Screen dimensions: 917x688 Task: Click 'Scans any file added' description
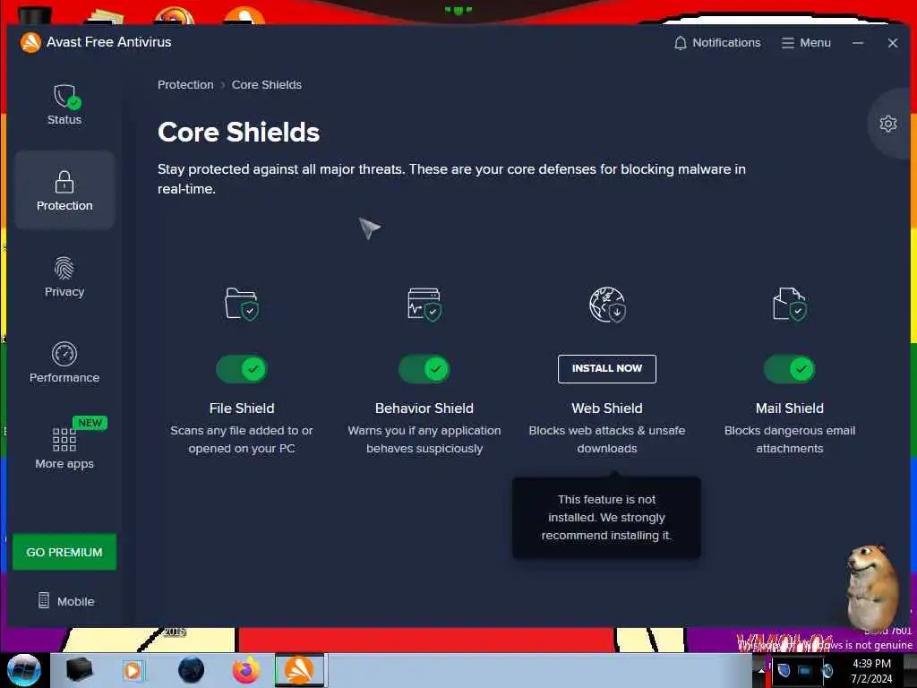[242, 439]
